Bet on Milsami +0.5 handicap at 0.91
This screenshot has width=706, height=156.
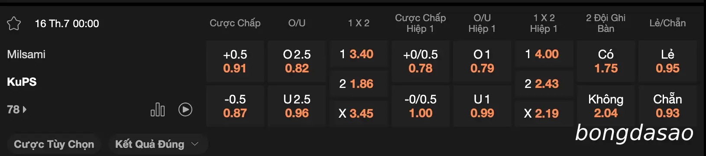[x=235, y=61]
